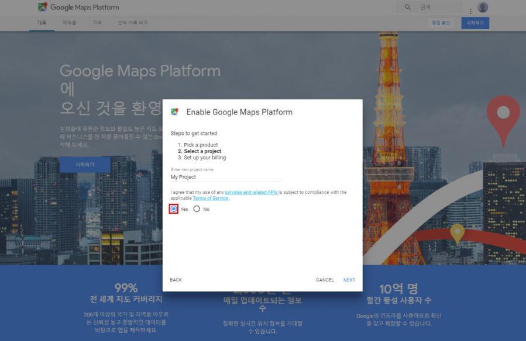Click the yellow map pin marker
This screenshot has height=341, width=526.
coord(457,233)
